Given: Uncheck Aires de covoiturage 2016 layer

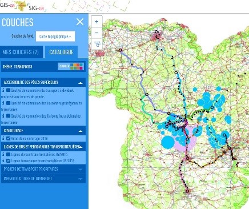Looking at the screenshot, I should [x=9, y=138].
